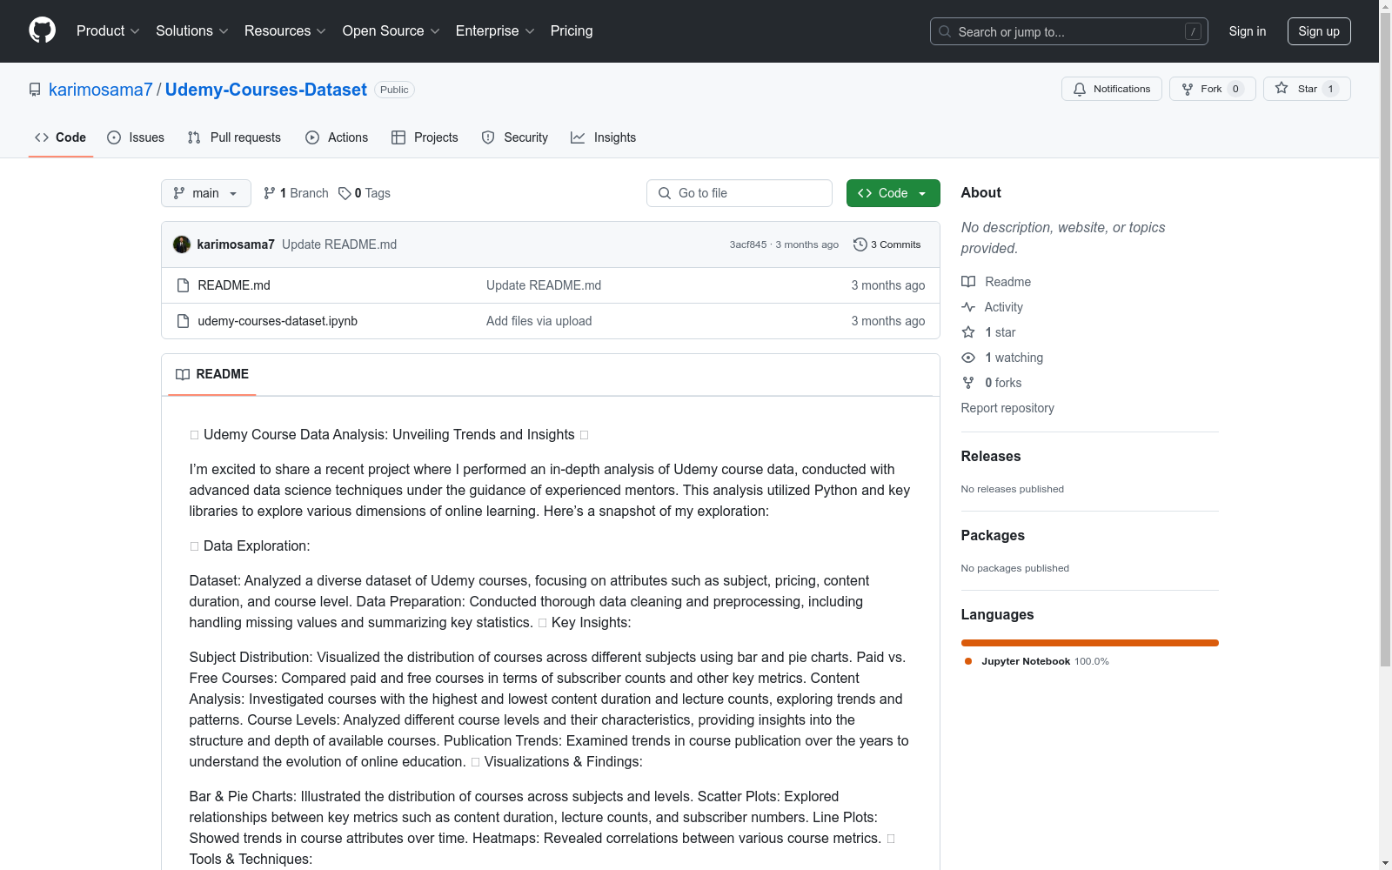
Task: Click the Sign up button
Action: pyautogui.click(x=1319, y=31)
